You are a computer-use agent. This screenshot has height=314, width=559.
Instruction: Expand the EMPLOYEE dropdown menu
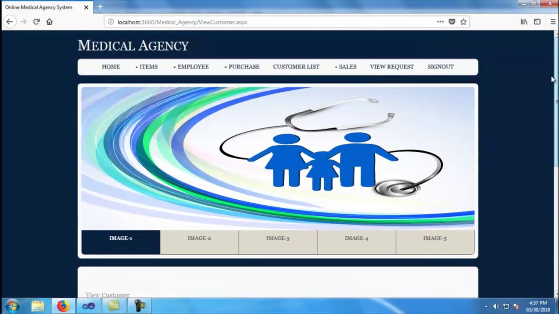click(191, 67)
